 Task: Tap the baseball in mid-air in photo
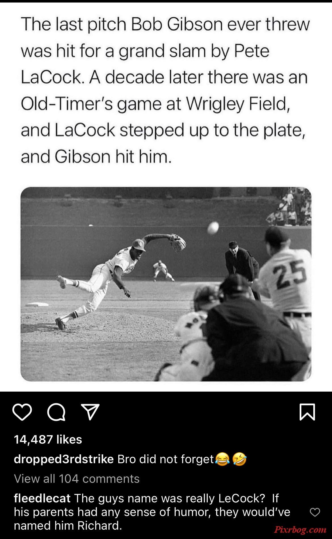tap(213, 228)
